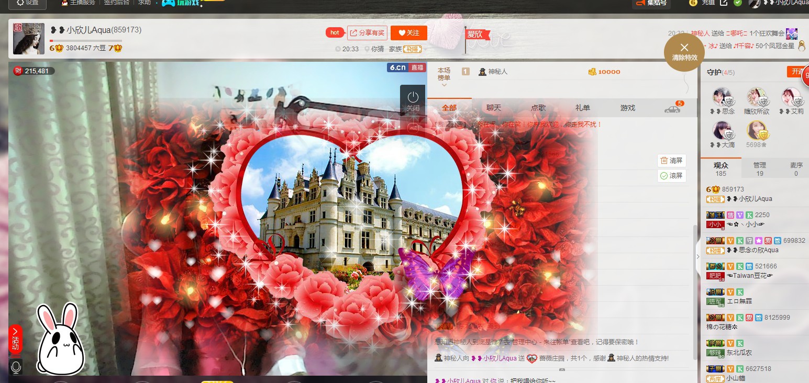Open the 设置 settings gear at top-left

[27, 3]
